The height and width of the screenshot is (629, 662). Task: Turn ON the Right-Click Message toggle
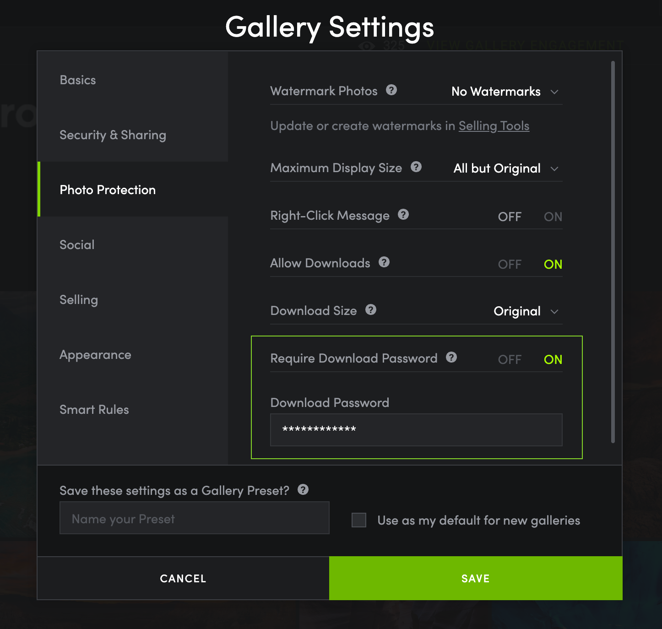tap(553, 217)
